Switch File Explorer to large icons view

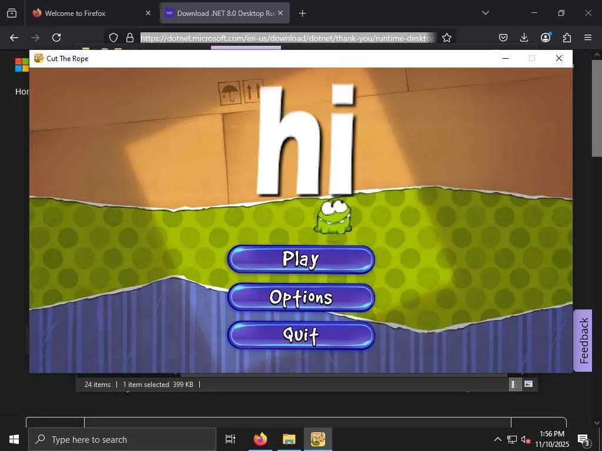point(529,384)
